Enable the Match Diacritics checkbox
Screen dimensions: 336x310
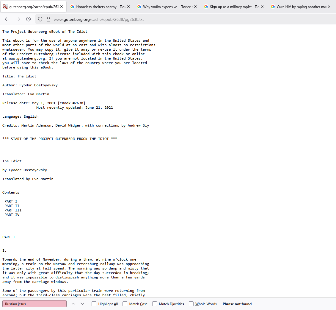[x=155, y=304]
